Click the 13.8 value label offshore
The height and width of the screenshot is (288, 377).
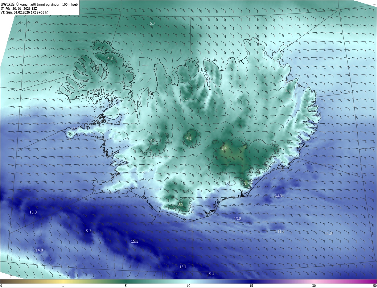237,219
